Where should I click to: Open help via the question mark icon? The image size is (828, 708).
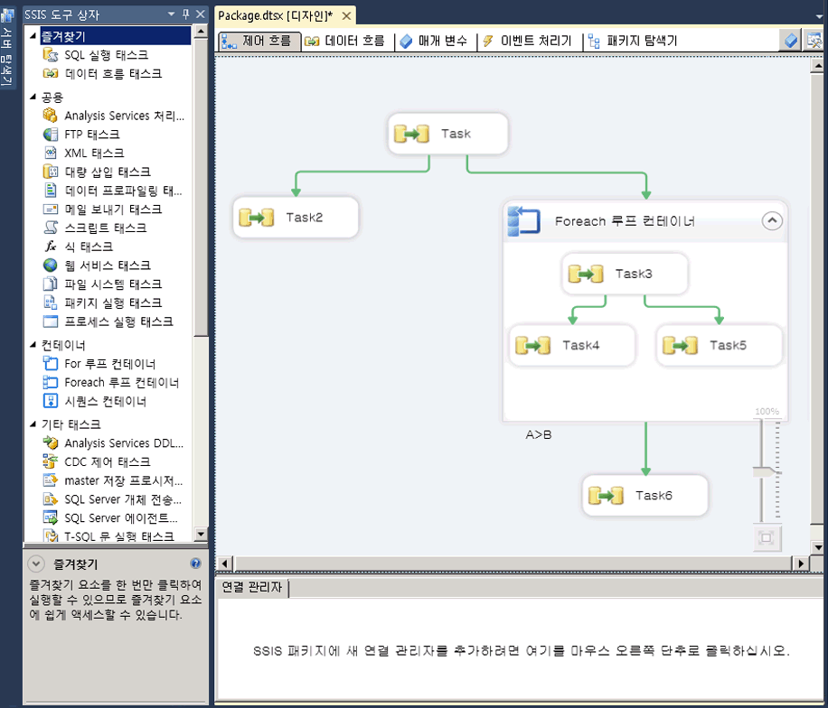(x=196, y=564)
